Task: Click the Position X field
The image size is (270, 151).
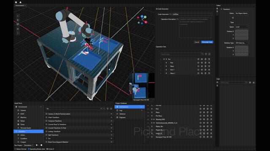Action: point(241,31)
